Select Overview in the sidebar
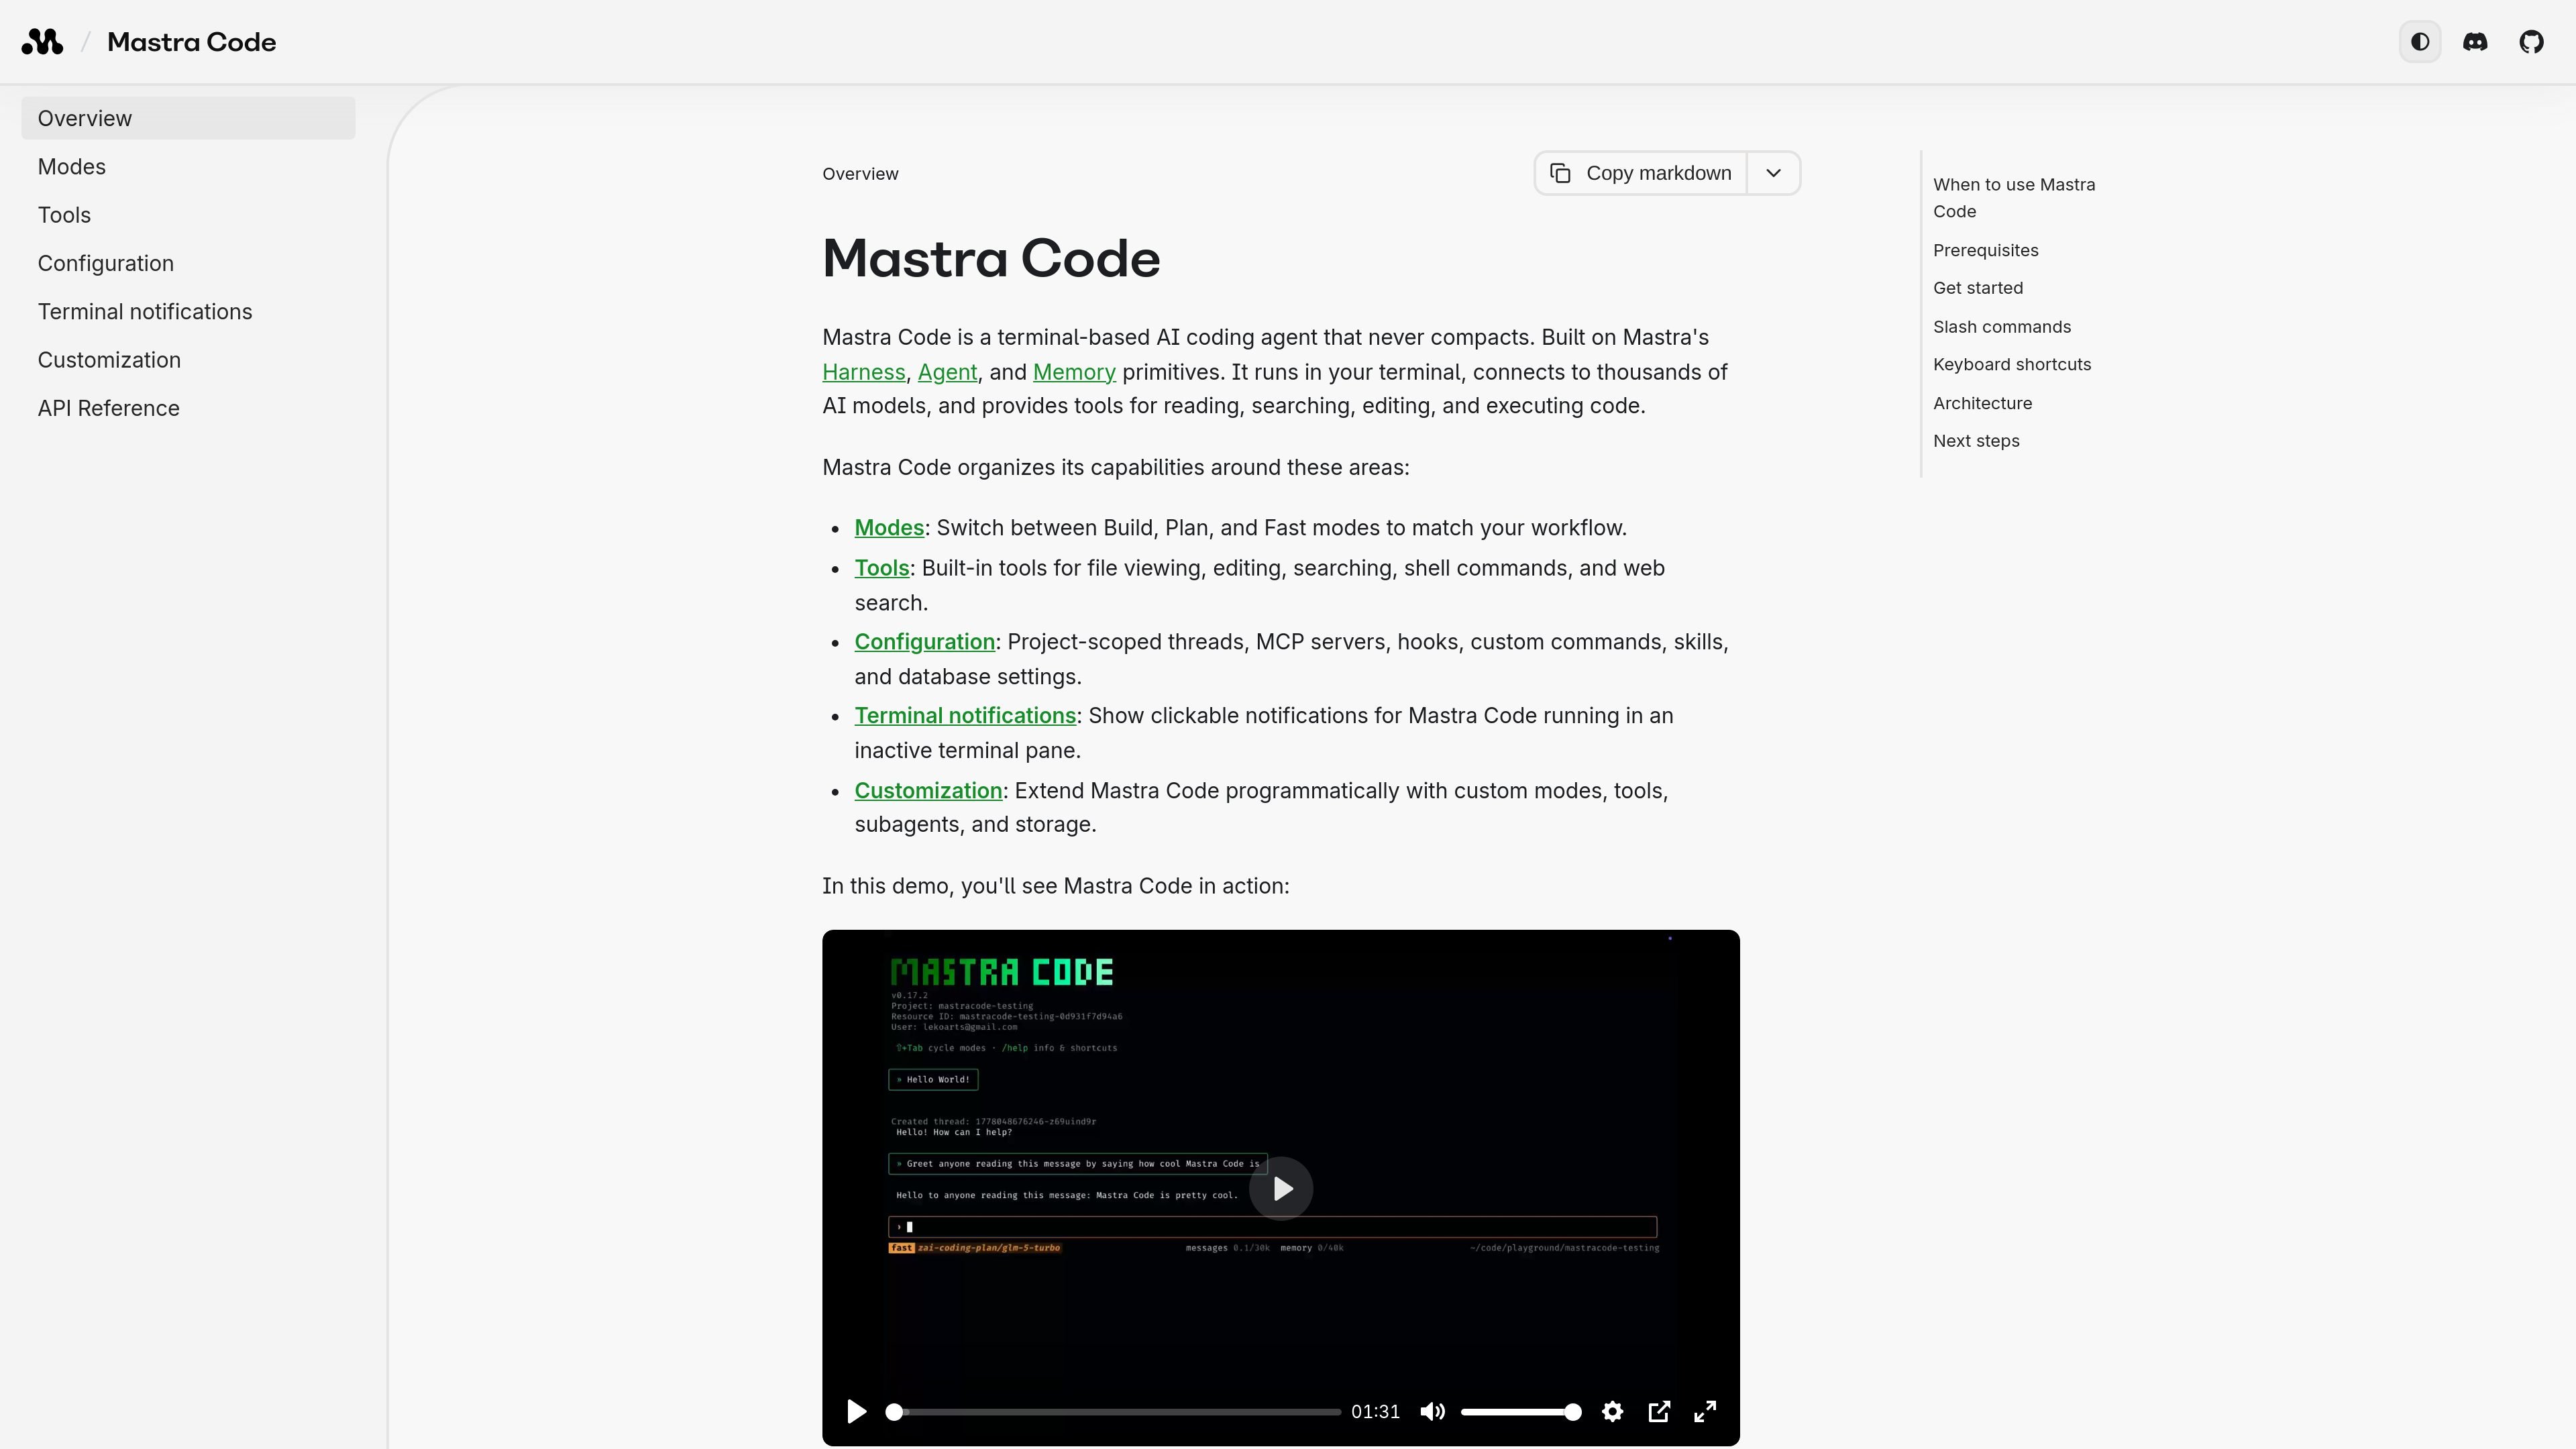Image resolution: width=2576 pixels, height=1449 pixels. click(x=188, y=118)
